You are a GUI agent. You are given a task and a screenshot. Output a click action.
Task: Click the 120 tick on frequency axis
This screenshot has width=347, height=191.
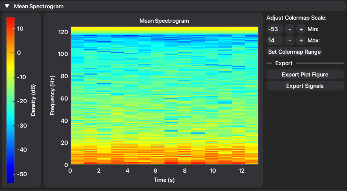point(63,32)
